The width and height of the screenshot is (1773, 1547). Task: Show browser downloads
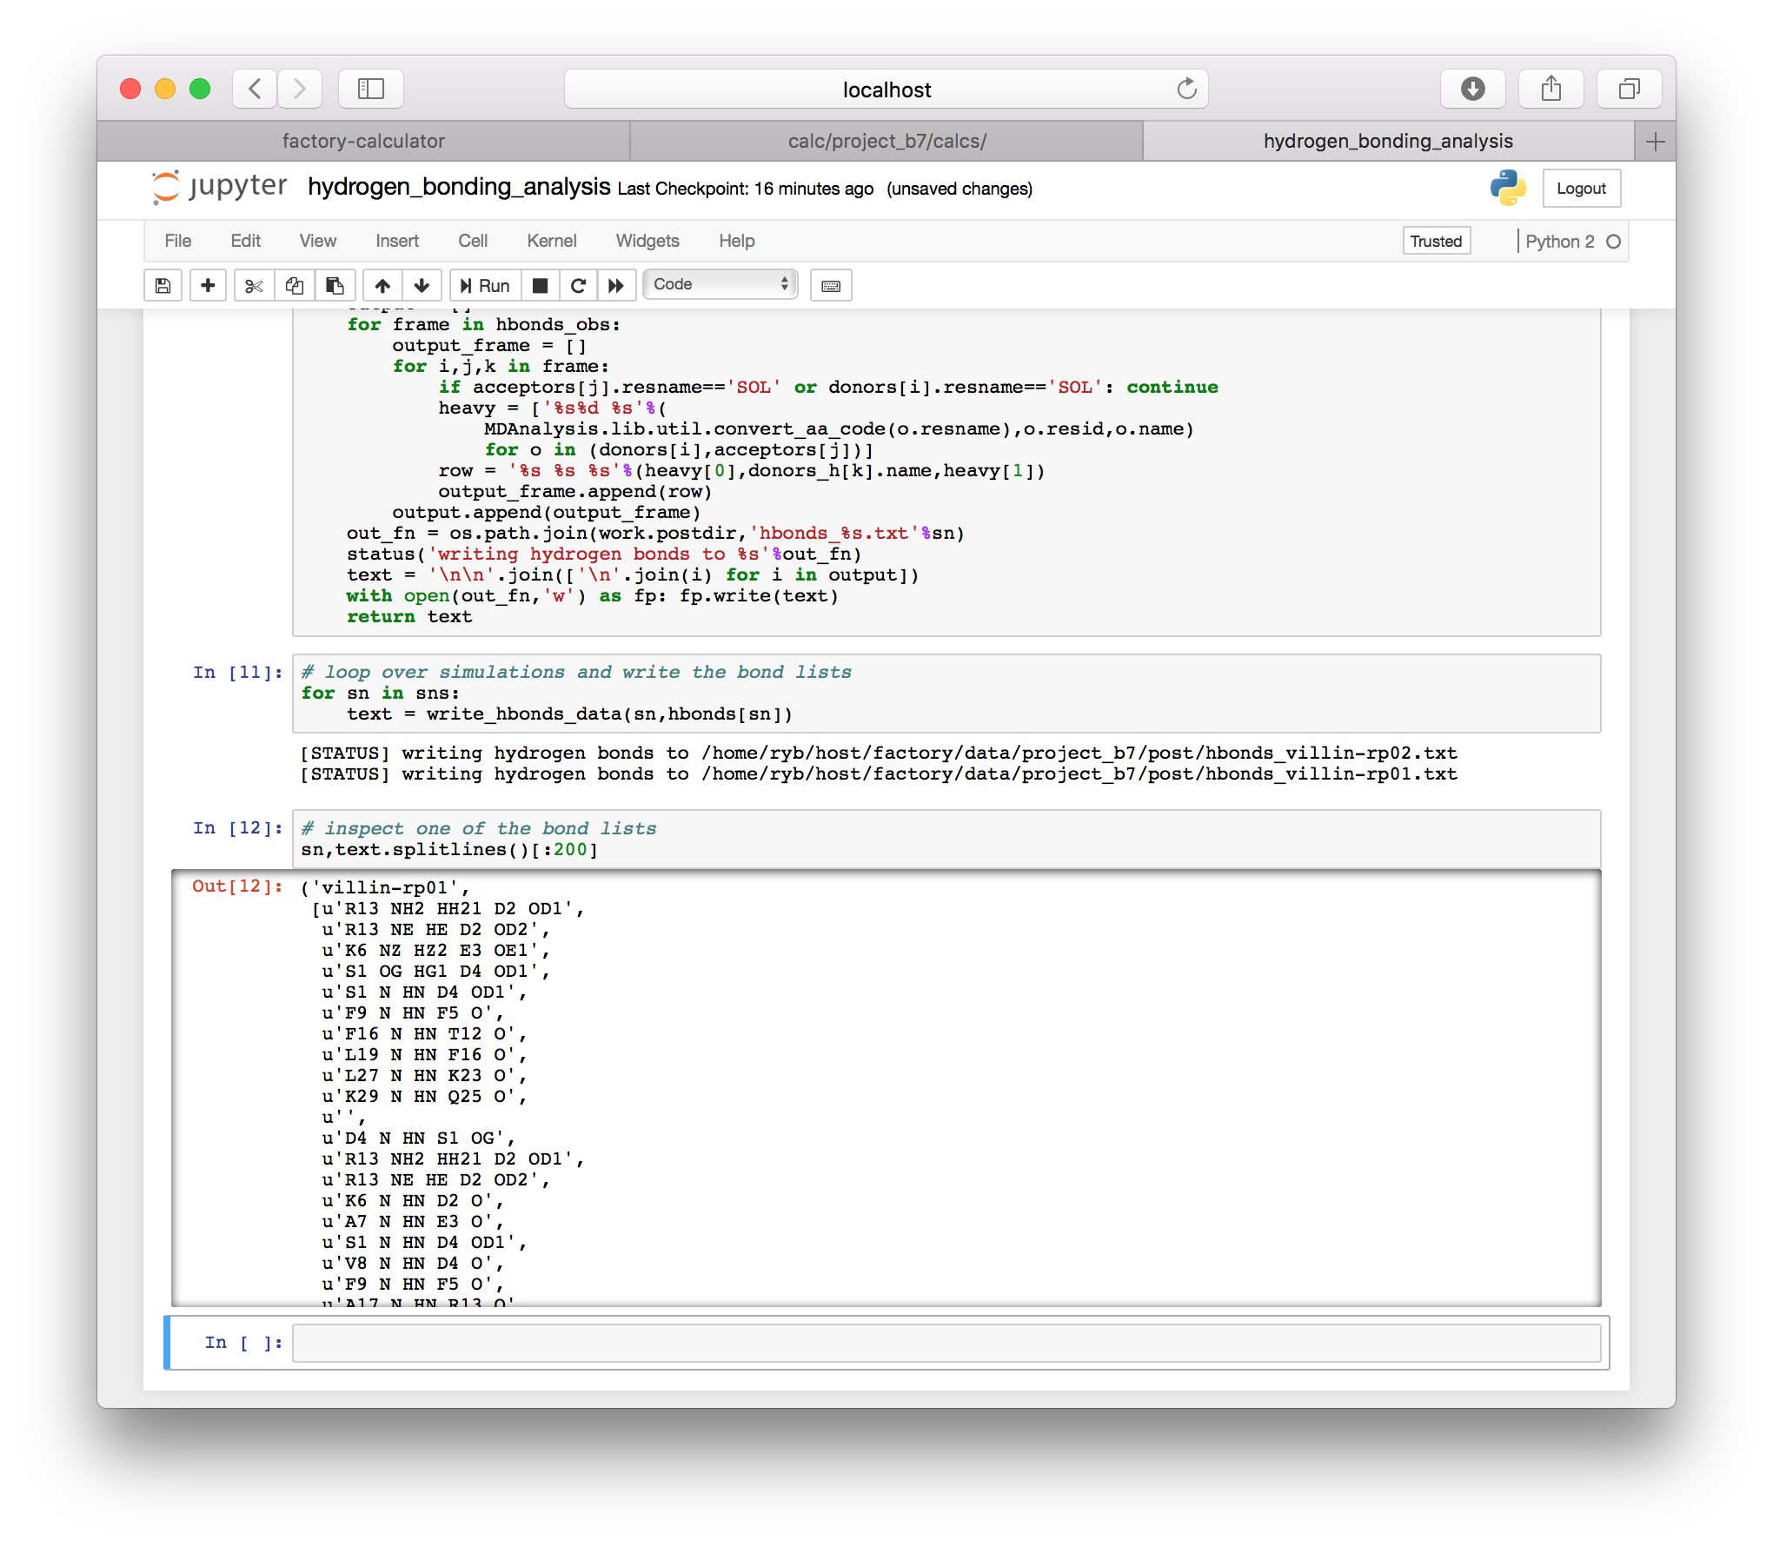click(x=1473, y=89)
